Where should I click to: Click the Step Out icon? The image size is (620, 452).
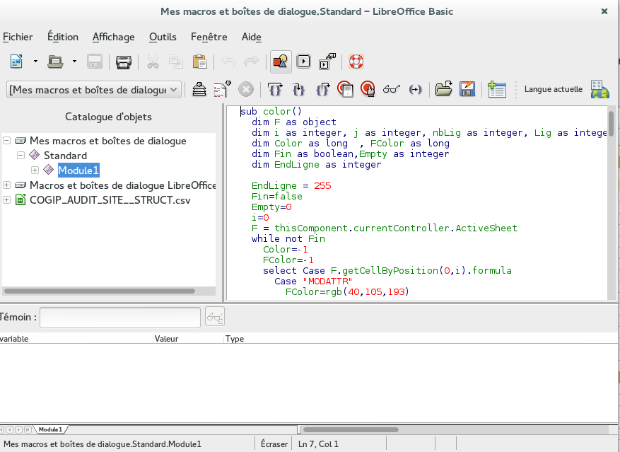(x=322, y=89)
